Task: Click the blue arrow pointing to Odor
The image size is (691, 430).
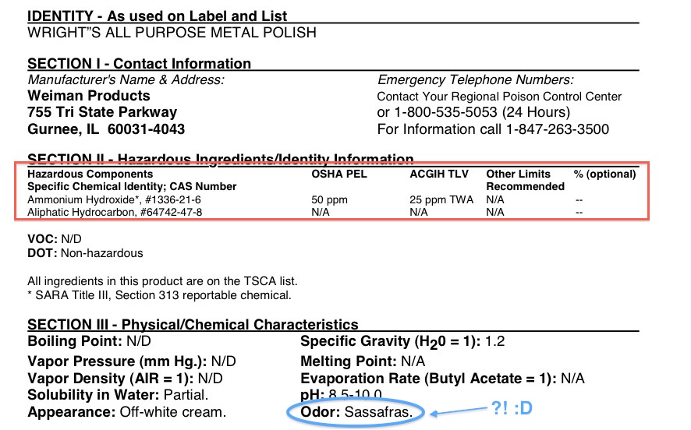Action: click(x=459, y=411)
